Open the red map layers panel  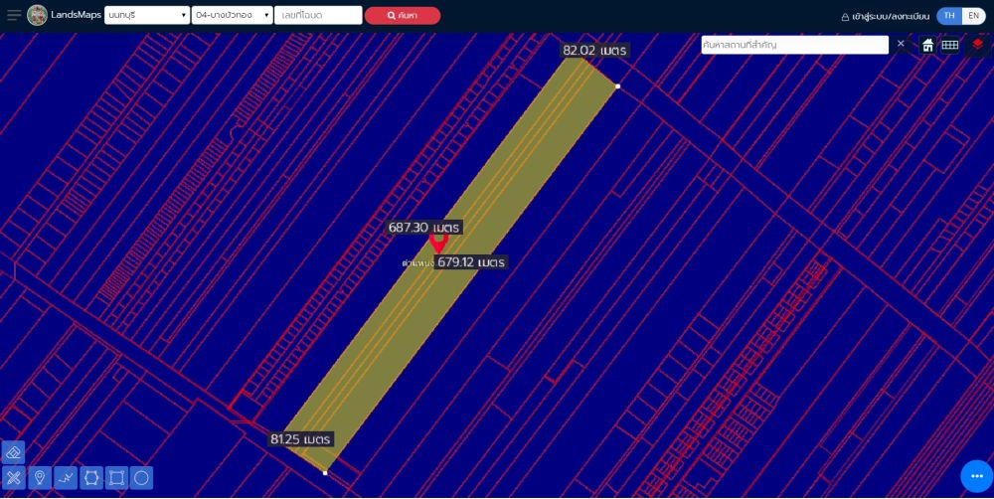click(978, 45)
